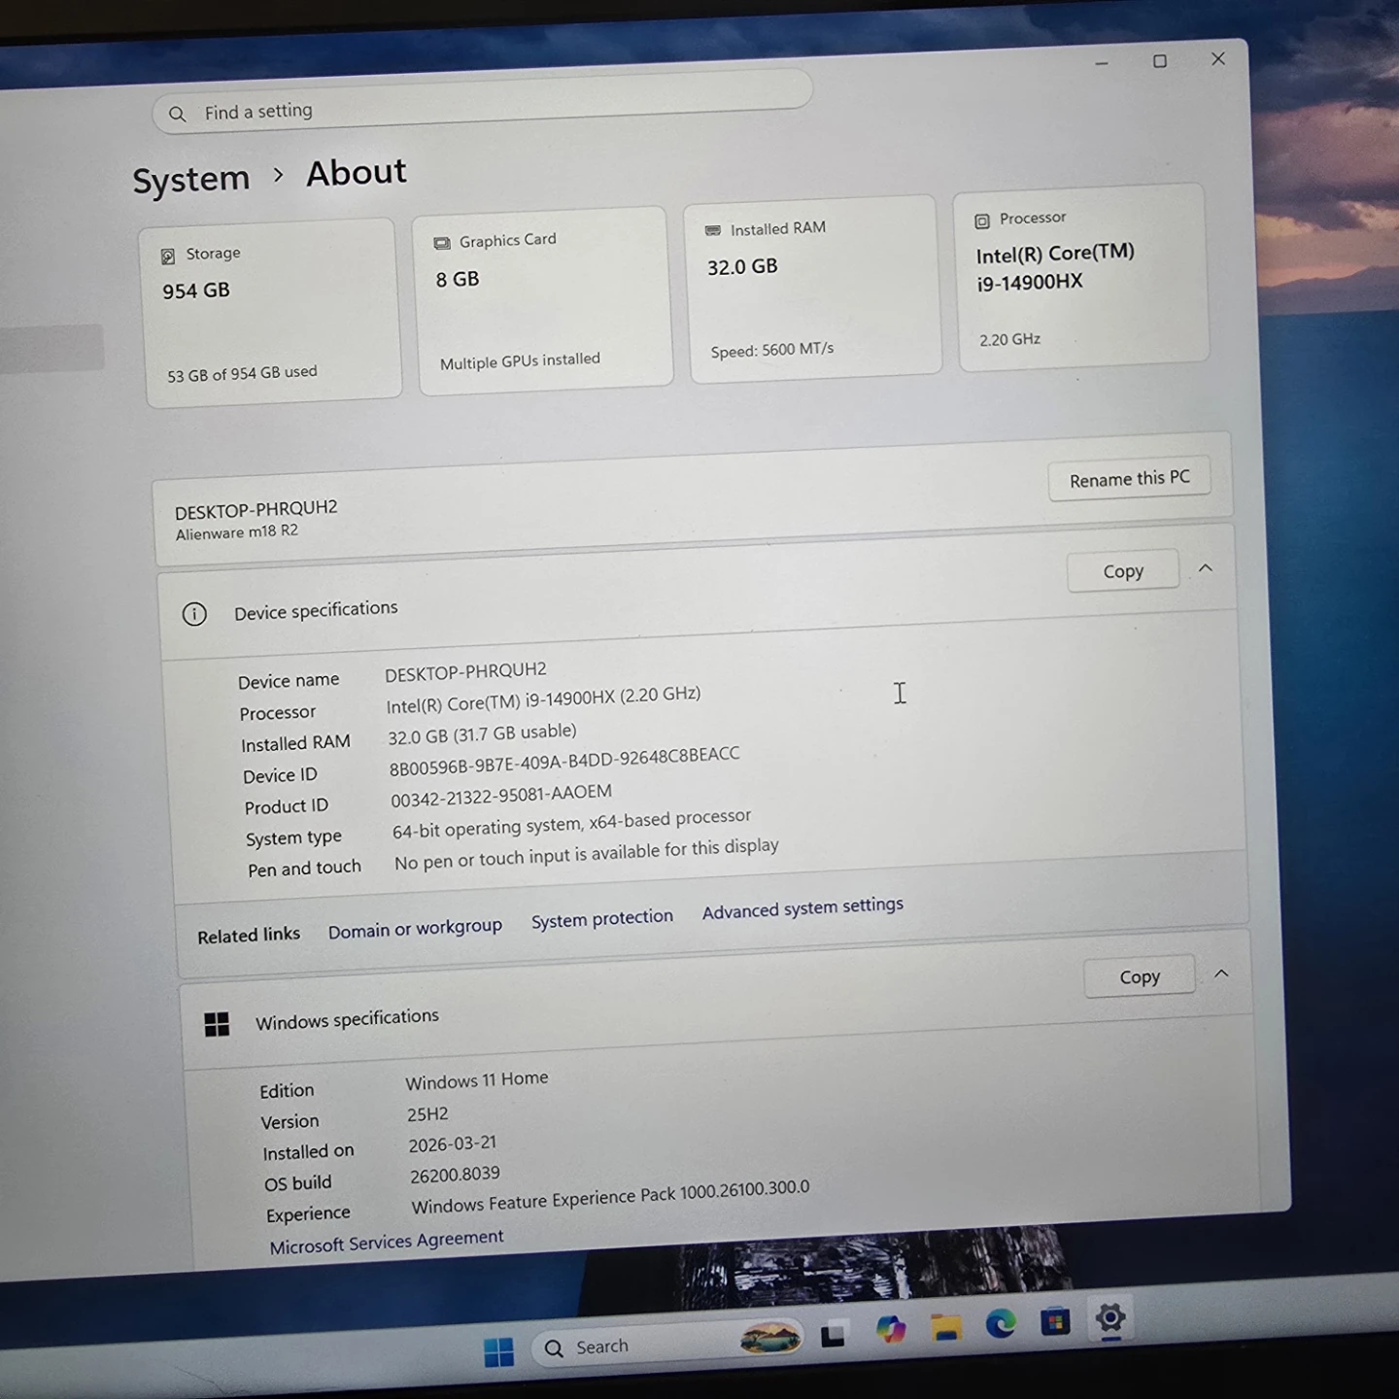Viewport: 1399px width, 1399px height.
Task: Open Domain or workgroup link
Action: tap(415, 929)
